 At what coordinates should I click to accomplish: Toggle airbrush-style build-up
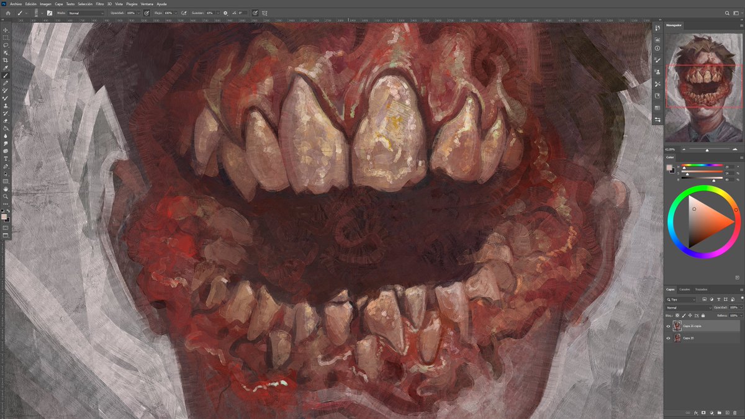184,13
